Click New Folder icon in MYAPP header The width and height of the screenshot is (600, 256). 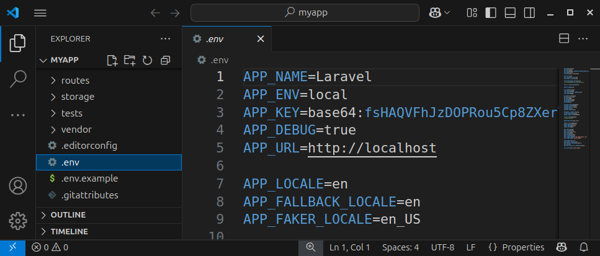(x=130, y=60)
